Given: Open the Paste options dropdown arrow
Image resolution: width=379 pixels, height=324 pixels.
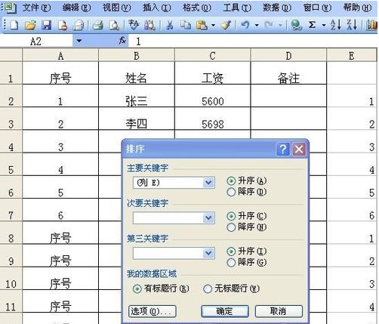Looking at the screenshot, I should click(213, 25).
